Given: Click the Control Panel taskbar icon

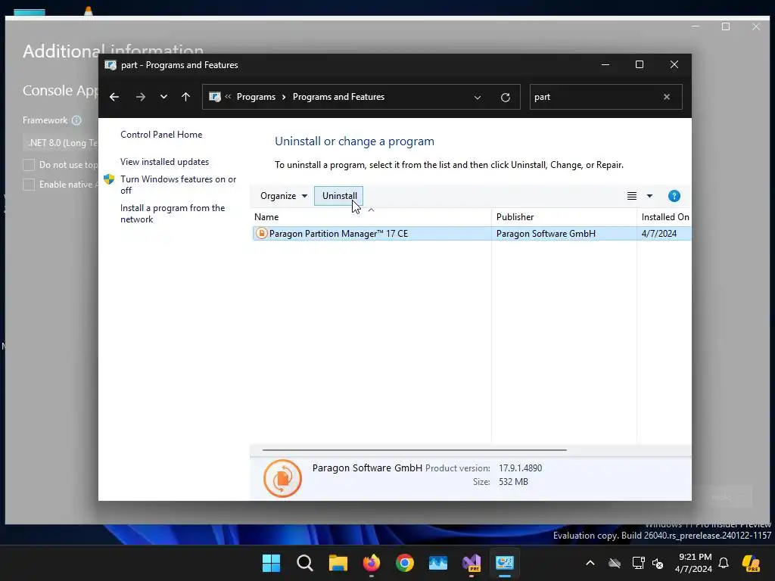Looking at the screenshot, I should [505, 563].
